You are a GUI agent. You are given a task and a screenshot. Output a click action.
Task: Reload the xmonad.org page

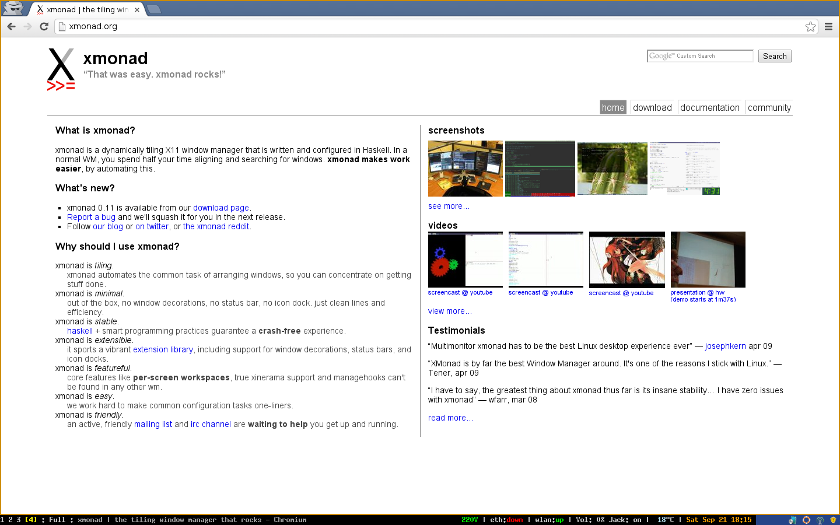point(44,26)
